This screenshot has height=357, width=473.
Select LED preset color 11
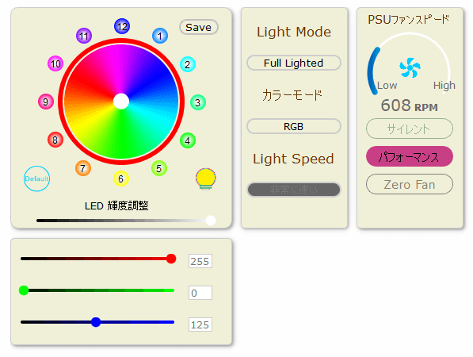coord(84,36)
